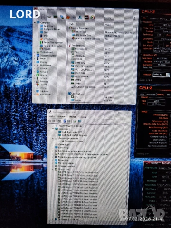Switch to Mainboard tab in top CPU-Z window

[x=153, y=19]
